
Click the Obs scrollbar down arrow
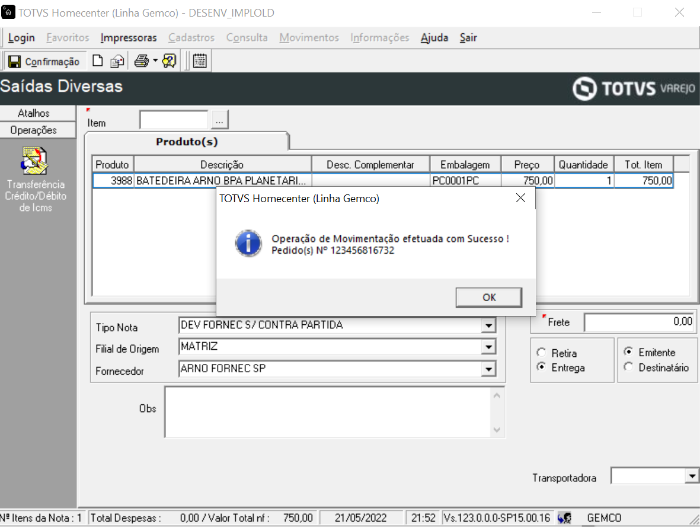pyautogui.click(x=497, y=430)
